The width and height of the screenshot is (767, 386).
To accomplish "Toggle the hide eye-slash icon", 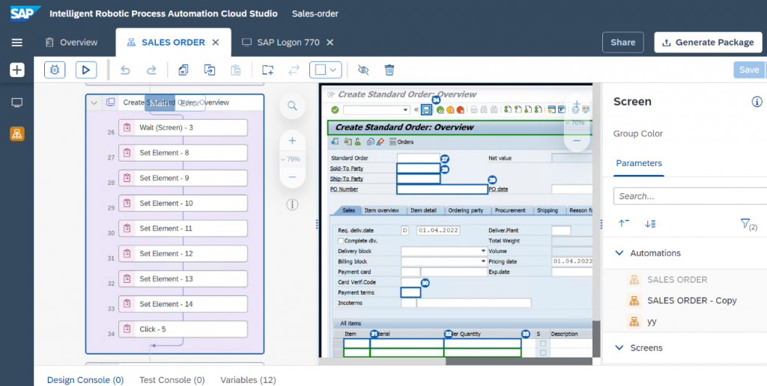I will pyautogui.click(x=363, y=70).
